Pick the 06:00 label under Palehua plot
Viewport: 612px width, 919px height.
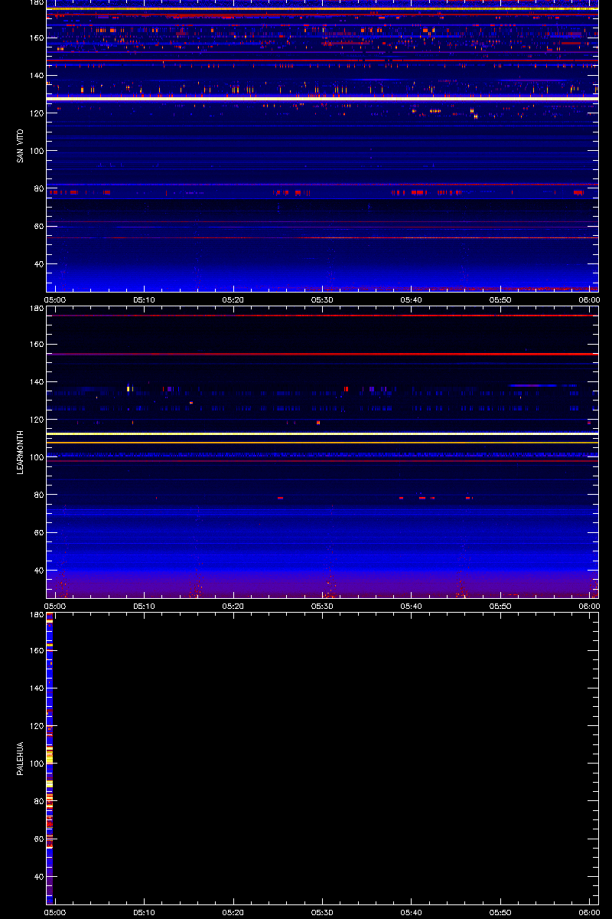589,913
